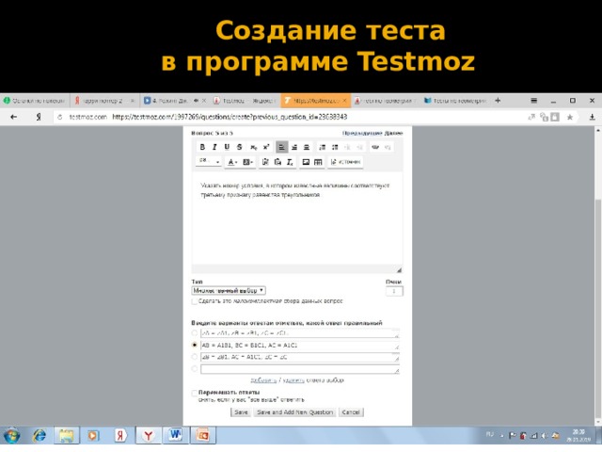Click Save and Add New Question
The height and width of the screenshot is (452, 602).
click(294, 412)
